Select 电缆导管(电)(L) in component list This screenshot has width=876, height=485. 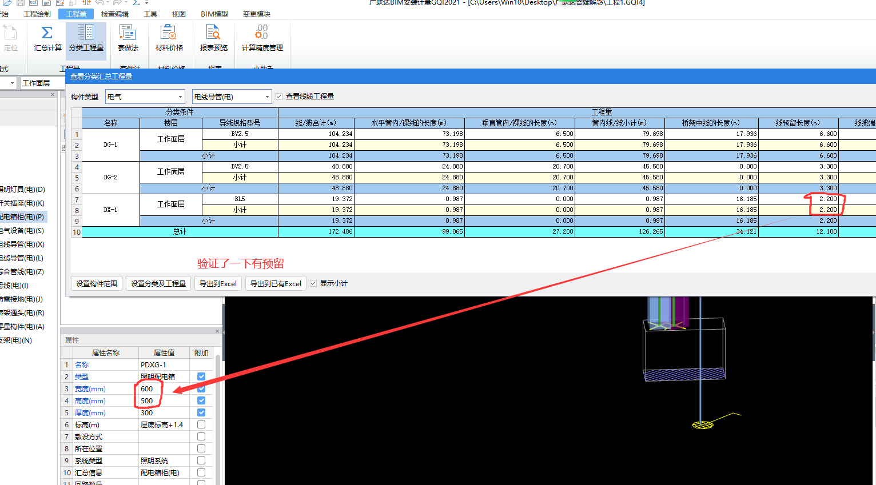[23, 258]
